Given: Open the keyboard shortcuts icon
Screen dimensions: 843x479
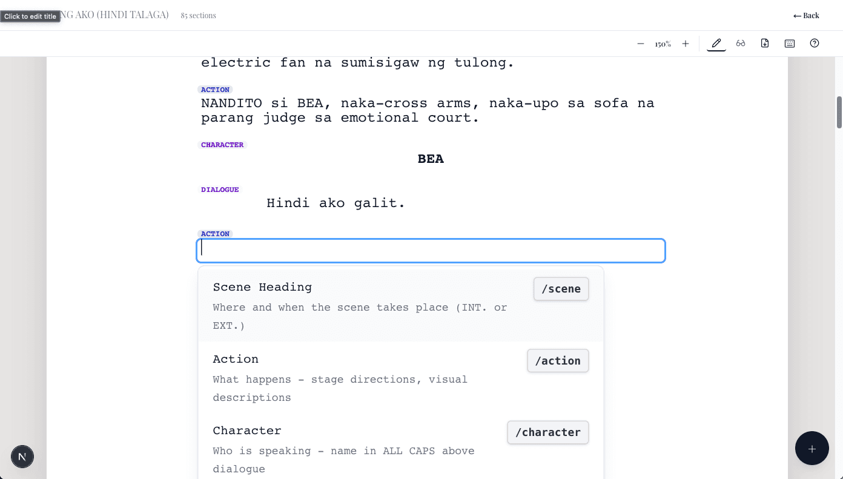Looking at the screenshot, I should [x=789, y=43].
